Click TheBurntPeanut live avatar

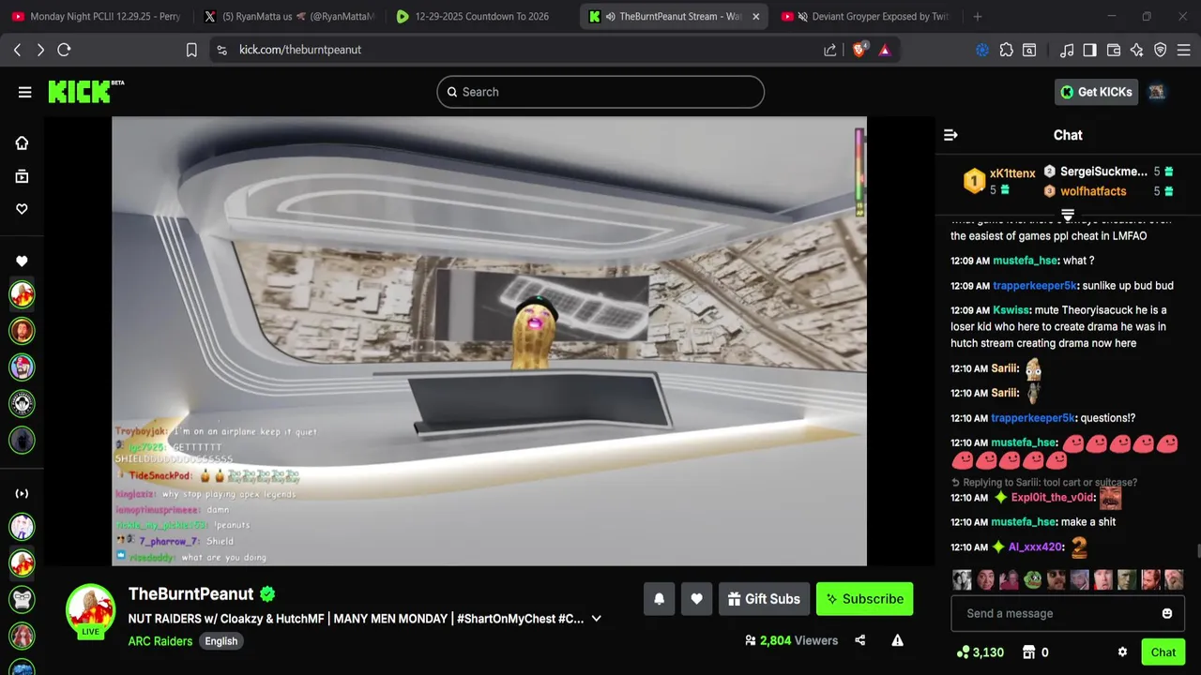90,610
